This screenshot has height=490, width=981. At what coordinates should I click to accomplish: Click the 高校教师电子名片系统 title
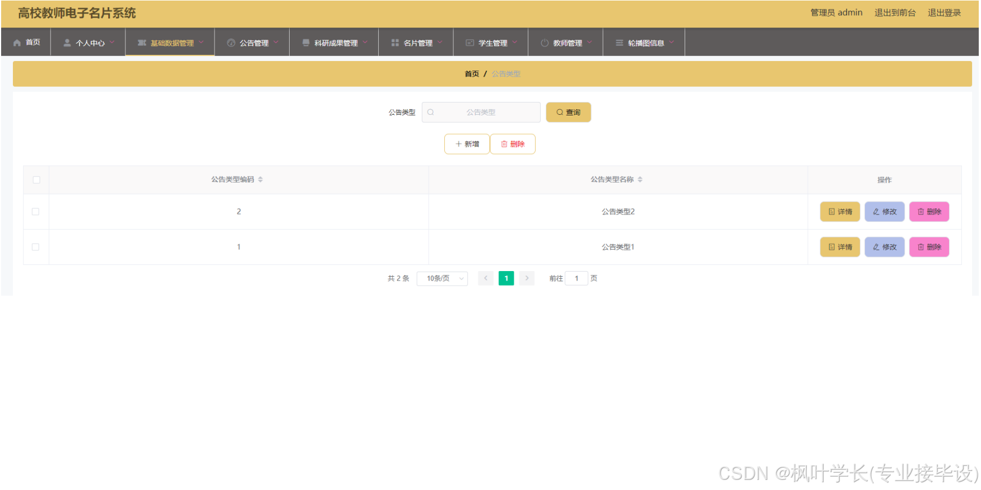tap(77, 13)
